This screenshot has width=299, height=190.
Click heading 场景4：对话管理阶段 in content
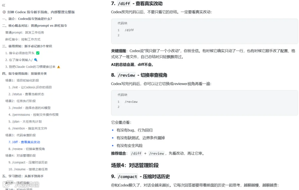click(135, 165)
